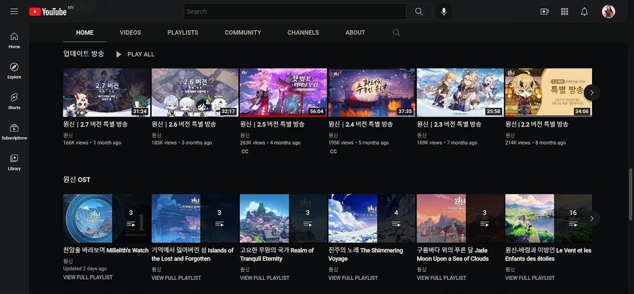Click the '업데이트 방송' section heading
634x294 pixels.
(84, 54)
